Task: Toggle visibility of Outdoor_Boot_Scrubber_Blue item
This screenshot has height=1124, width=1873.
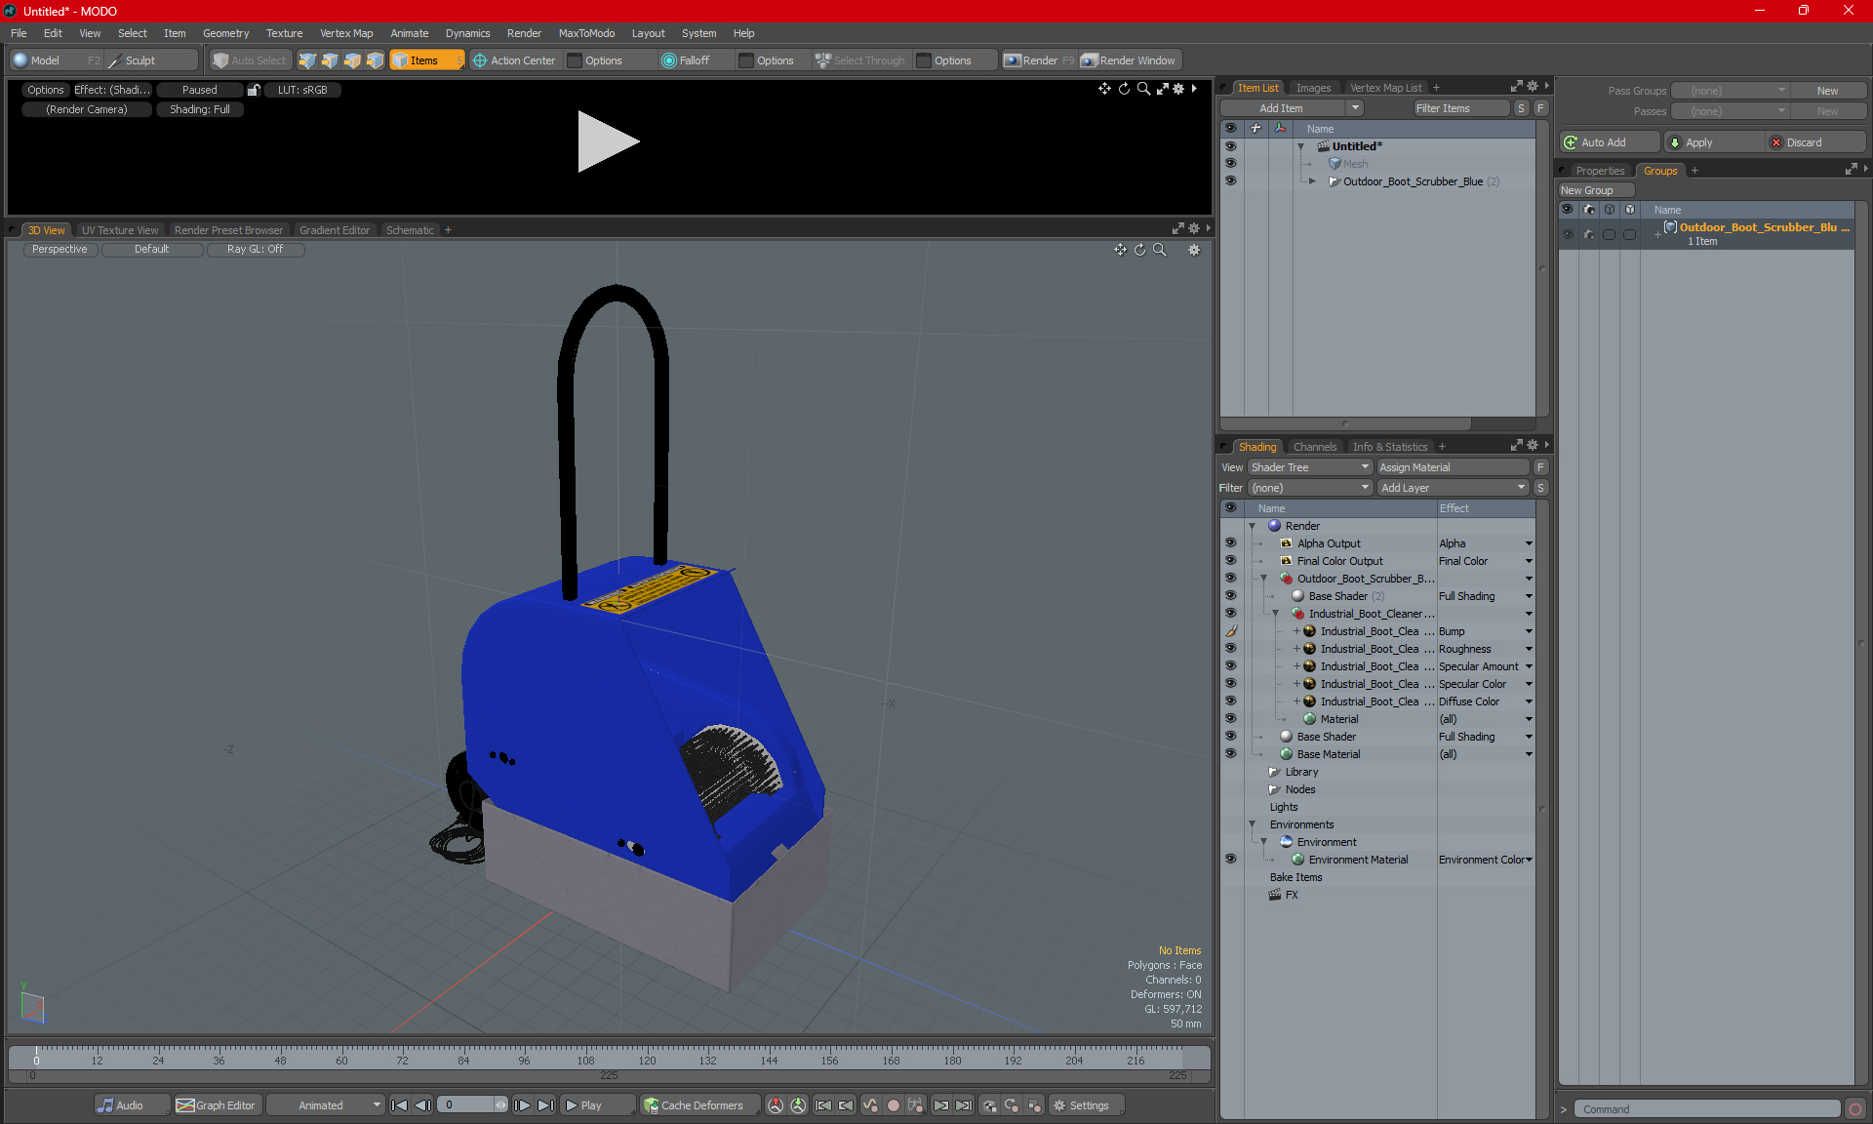Action: 1230,181
